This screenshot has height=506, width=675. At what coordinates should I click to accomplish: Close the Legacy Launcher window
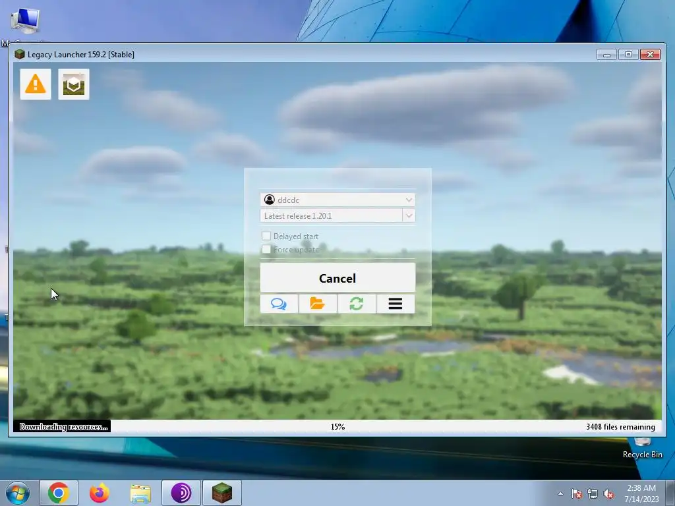(x=650, y=54)
